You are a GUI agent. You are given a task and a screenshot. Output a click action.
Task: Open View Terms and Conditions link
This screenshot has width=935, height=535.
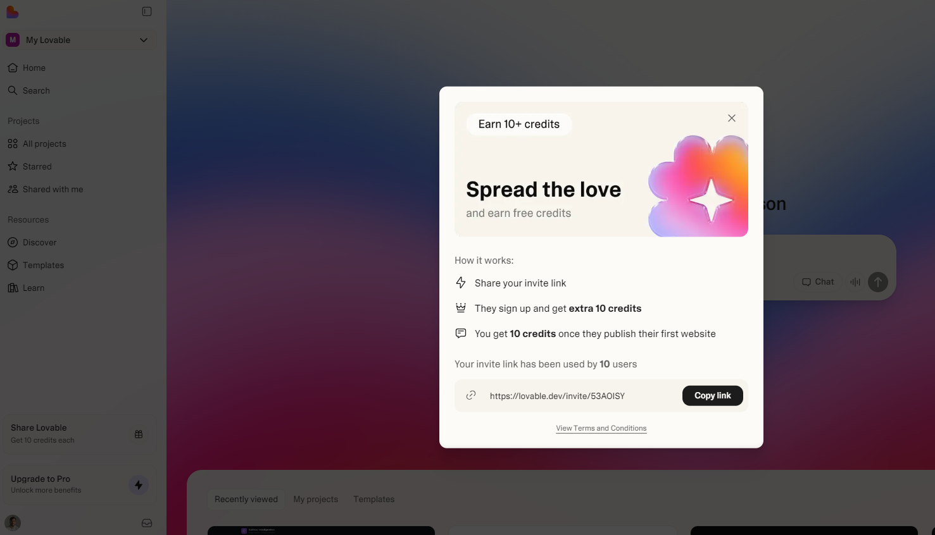[x=601, y=428]
